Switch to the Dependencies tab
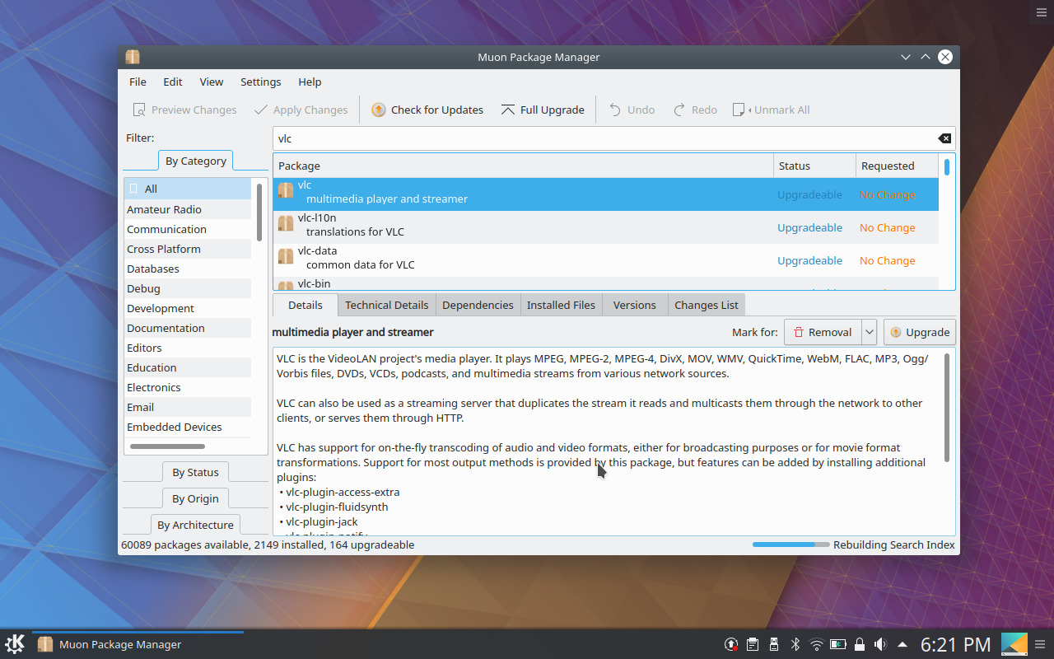 point(478,305)
